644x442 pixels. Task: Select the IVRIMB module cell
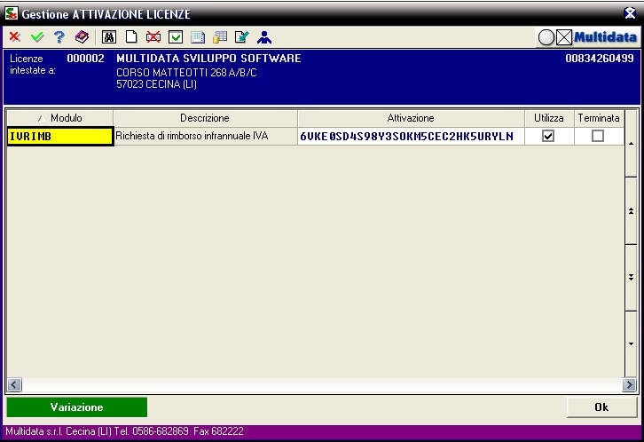pos(60,137)
